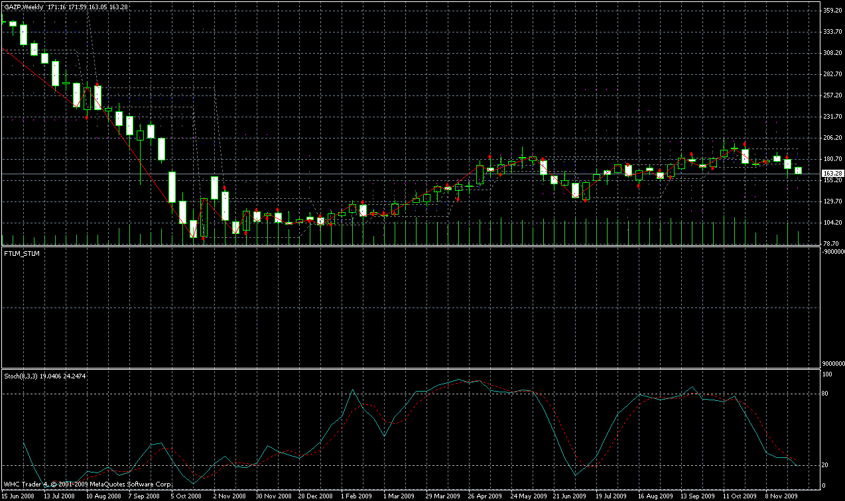
Task: Select the Stoch(8,3,3) indicator label
Action: click(x=21, y=376)
